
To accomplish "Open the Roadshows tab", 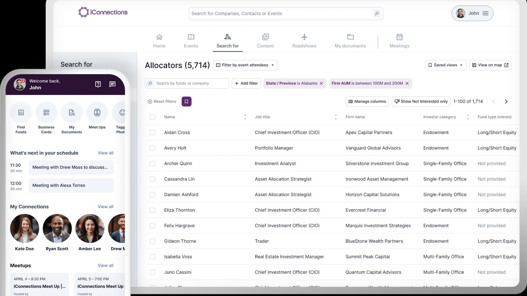I will (304, 41).
